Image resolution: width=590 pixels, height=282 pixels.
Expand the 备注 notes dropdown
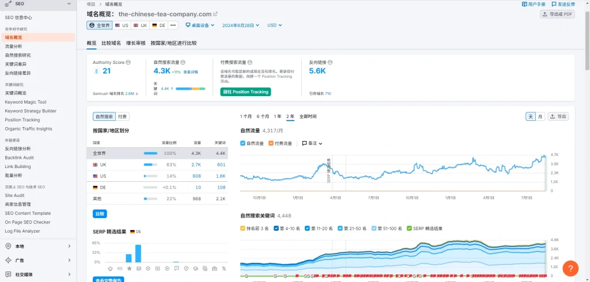[x=312, y=143]
